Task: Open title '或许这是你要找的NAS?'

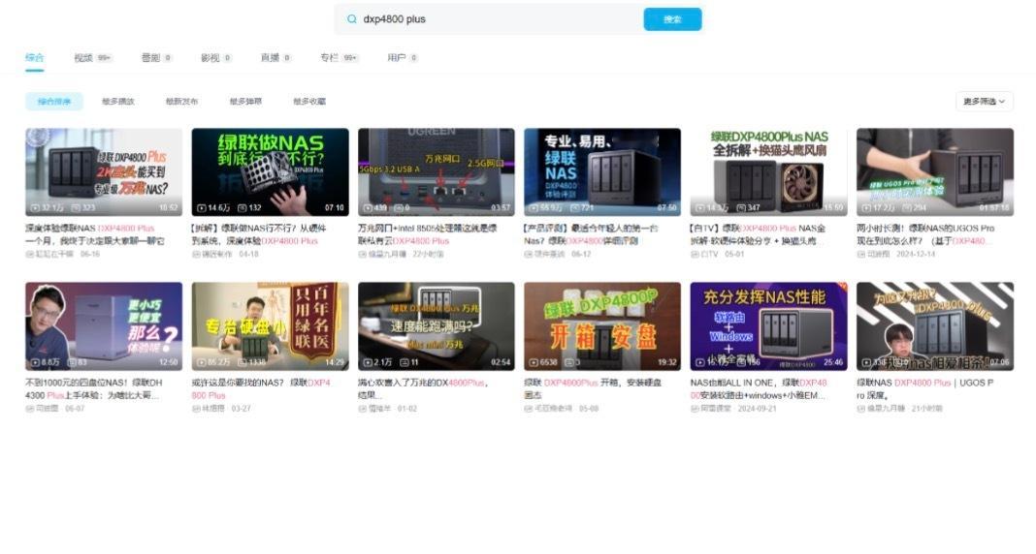Action: click(x=261, y=388)
